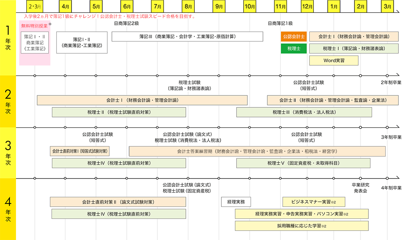Select the 採用職種に応じた学習 bar

(302, 226)
